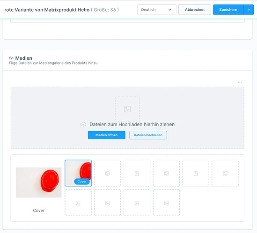Select the first empty slot in the bottom row

pyautogui.click(x=78, y=203)
